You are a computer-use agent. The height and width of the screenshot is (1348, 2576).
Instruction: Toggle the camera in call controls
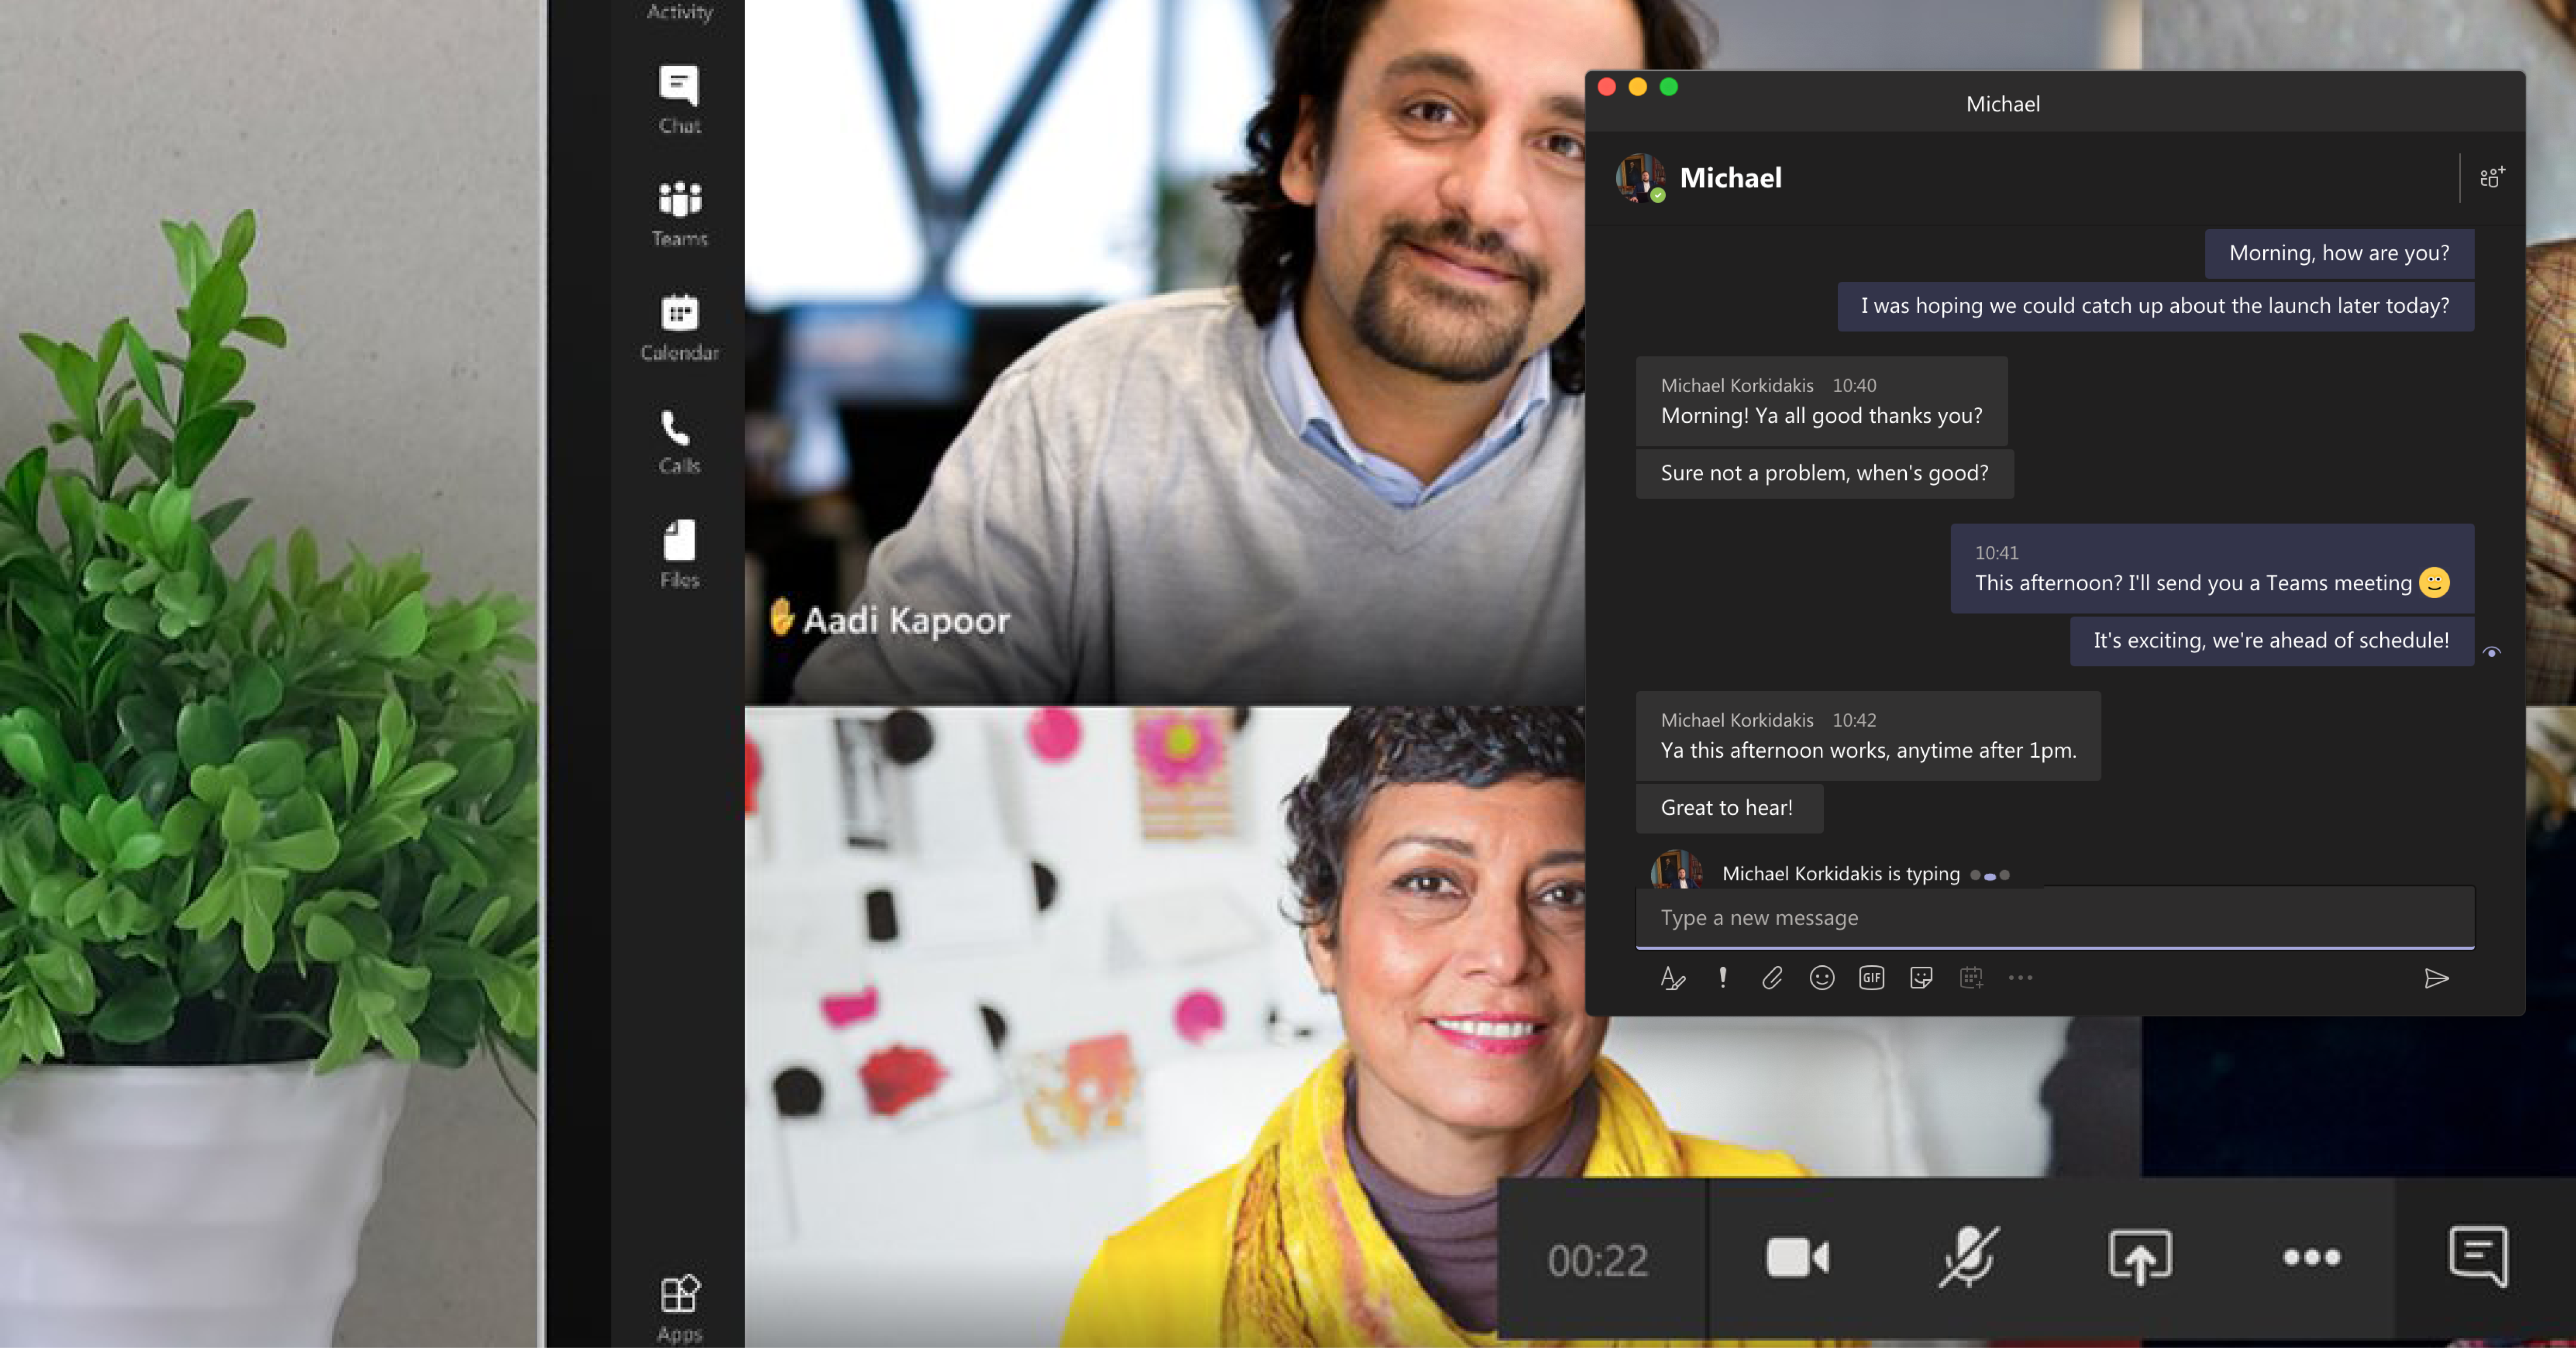coord(1797,1258)
